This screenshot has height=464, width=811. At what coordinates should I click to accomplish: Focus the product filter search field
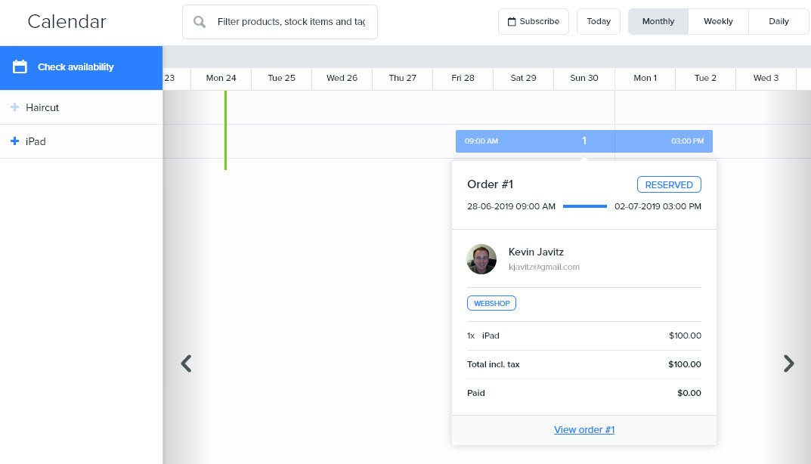[291, 22]
